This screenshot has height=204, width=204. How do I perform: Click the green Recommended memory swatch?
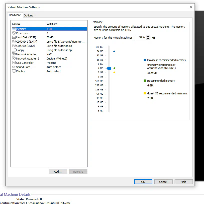(145, 81)
